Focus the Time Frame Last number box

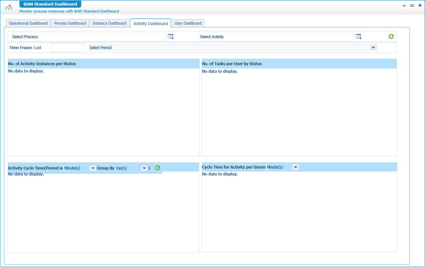point(68,48)
